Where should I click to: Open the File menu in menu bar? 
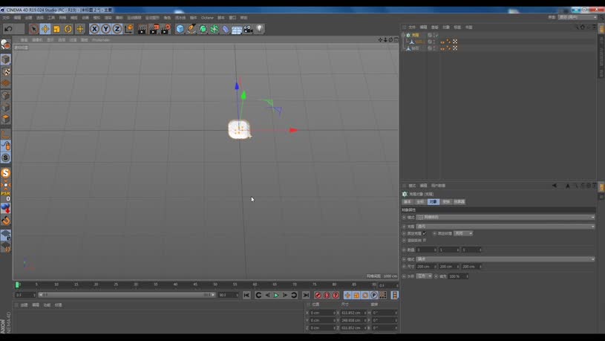[6, 18]
